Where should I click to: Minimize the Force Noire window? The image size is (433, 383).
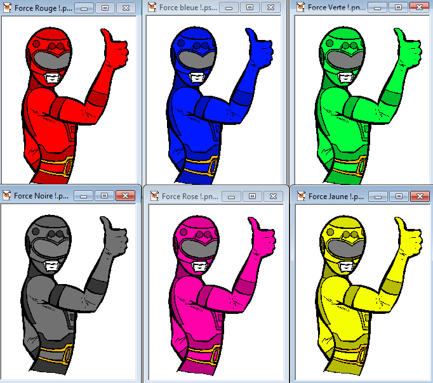(x=83, y=196)
